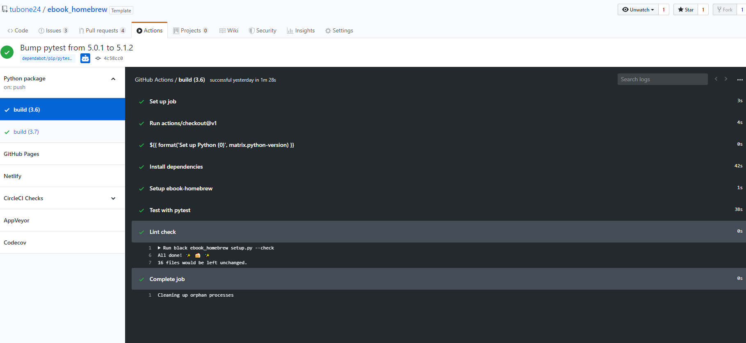Viewport: 746px width, 343px height.
Task: Open the log options ellipsis menu
Action: (739, 80)
